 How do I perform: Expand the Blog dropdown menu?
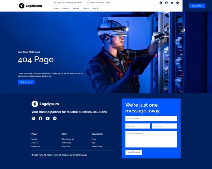[95, 9]
